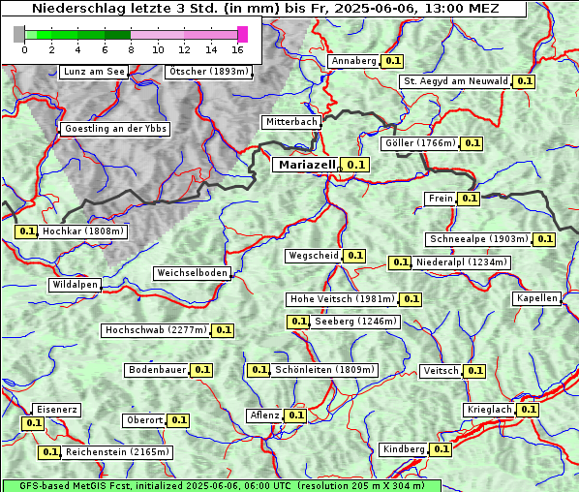Click the Oberort label
The width and height of the screenshot is (579, 492).
click(144, 420)
